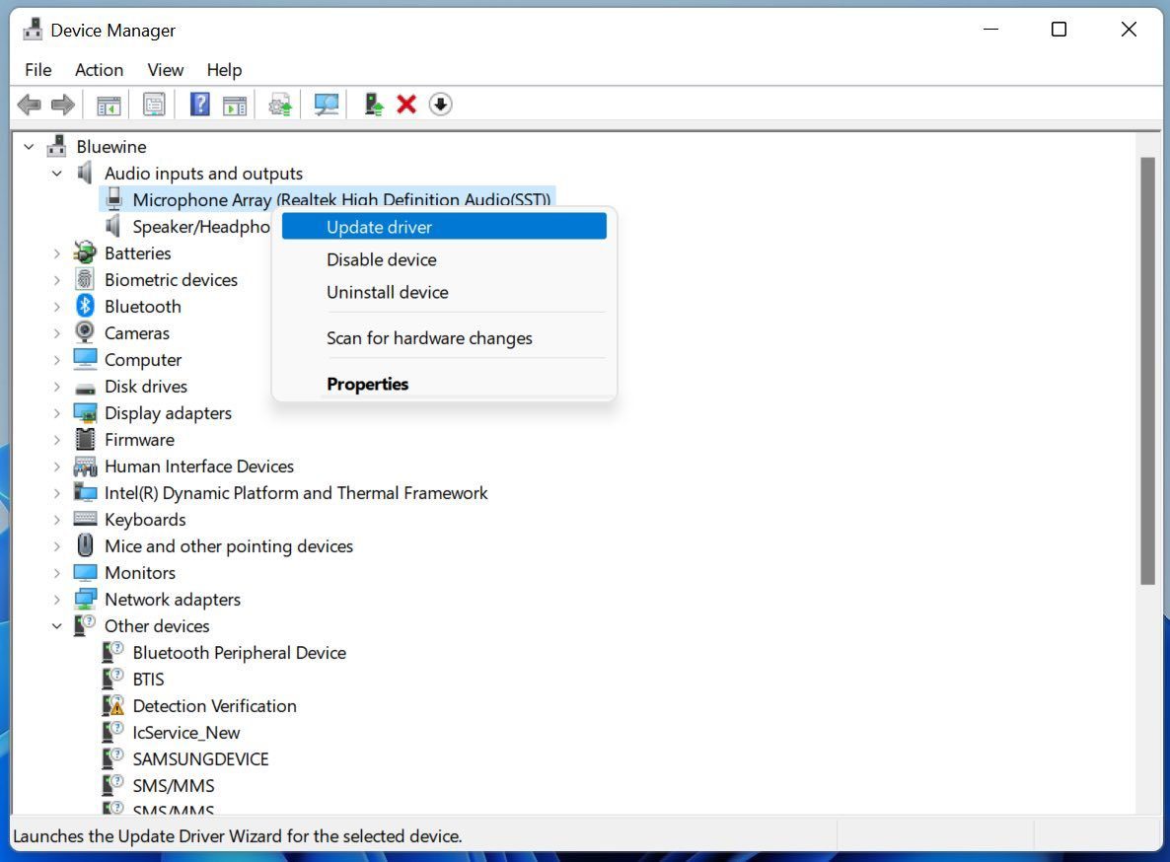Collapse the Other devices category
The width and height of the screenshot is (1170, 862).
click(x=56, y=626)
